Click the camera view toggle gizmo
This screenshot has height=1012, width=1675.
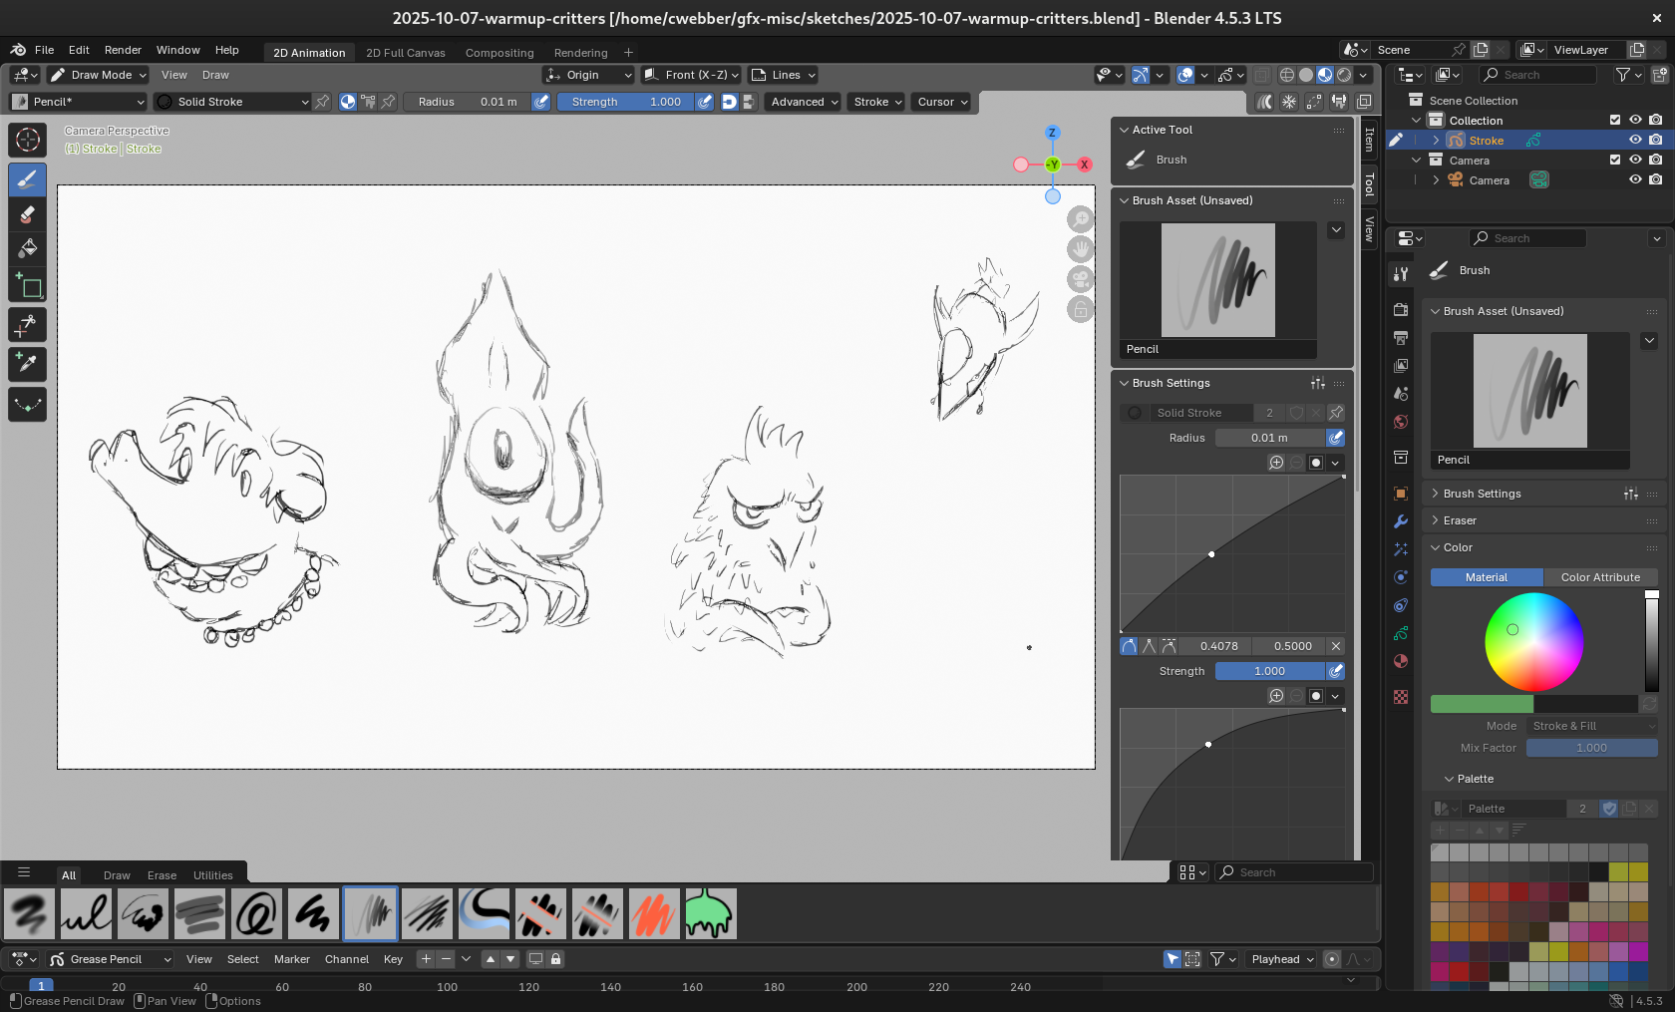1081,279
